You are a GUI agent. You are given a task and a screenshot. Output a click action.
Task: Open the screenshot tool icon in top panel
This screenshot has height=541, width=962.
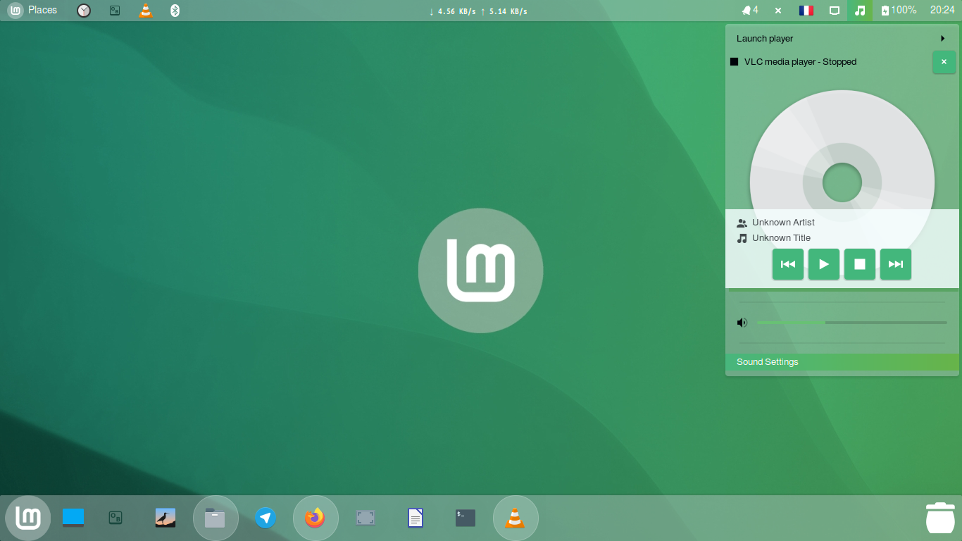click(115, 11)
